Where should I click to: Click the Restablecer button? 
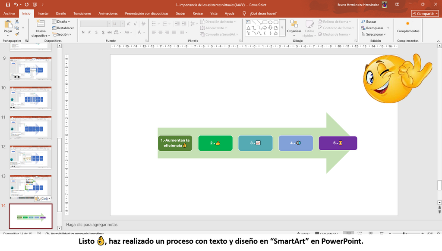click(x=63, y=28)
